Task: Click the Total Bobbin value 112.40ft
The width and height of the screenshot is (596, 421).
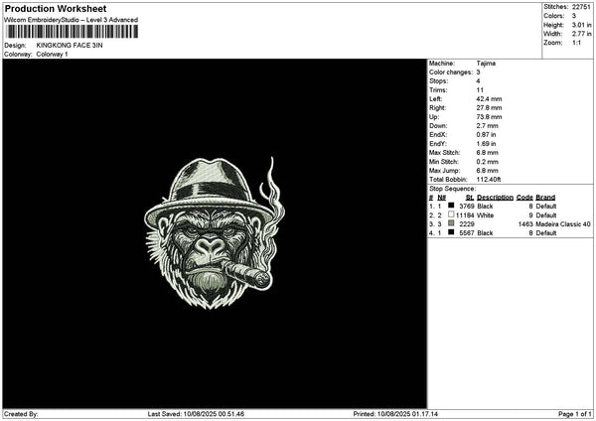Action: click(489, 180)
